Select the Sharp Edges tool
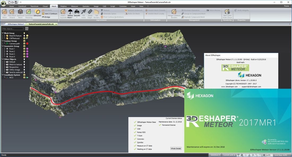 tap(90, 14)
